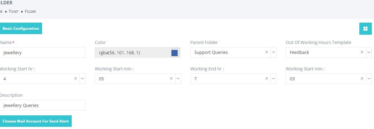
Task: Clear the Out Of Working Hours Template value
Action: 362,52
